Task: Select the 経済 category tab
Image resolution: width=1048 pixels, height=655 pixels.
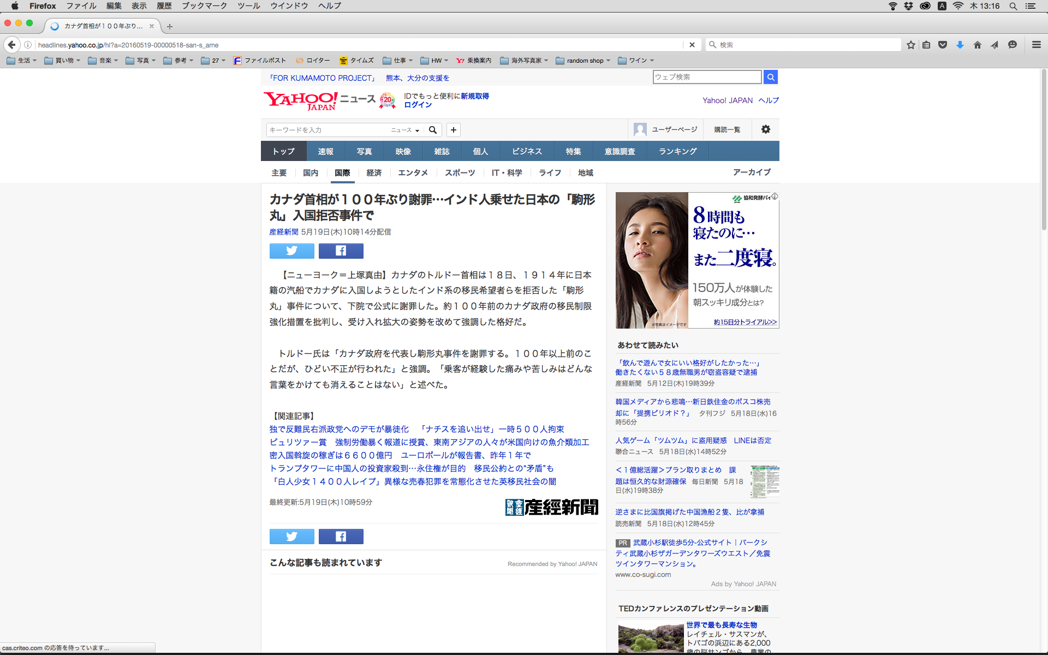Action: pyautogui.click(x=374, y=172)
